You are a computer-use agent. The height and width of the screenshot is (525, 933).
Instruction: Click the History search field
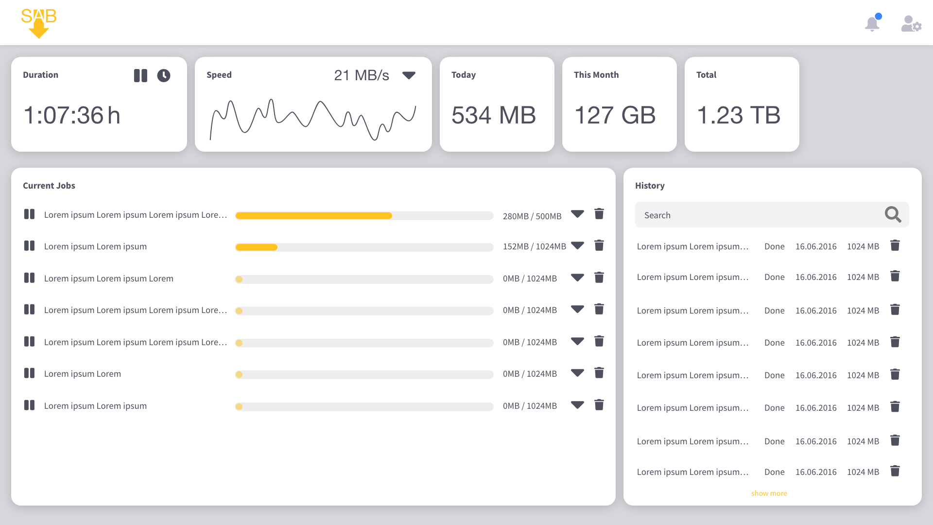point(772,215)
